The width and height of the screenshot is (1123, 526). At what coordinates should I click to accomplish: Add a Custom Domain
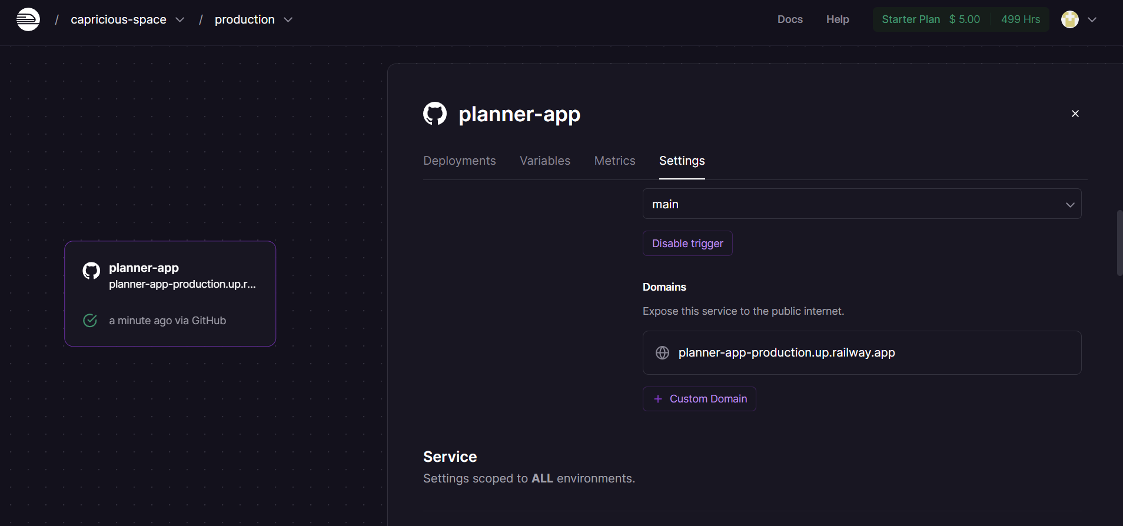pos(699,399)
